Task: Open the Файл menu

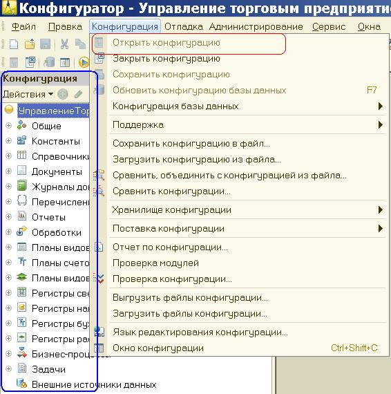Action: click(24, 27)
